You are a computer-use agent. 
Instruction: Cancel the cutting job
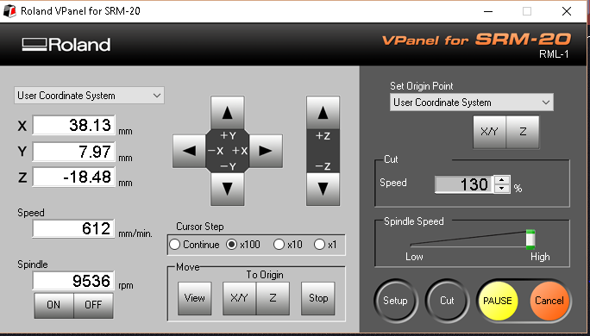tap(549, 301)
